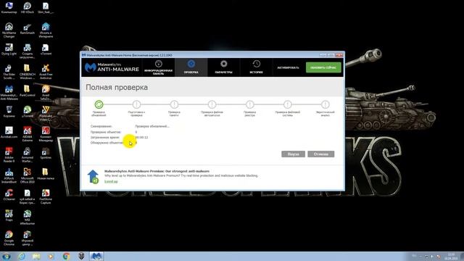Screen dimensions: 464x261
Task: Open CCleaner desktop icon
Action: (x=9, y=195)
